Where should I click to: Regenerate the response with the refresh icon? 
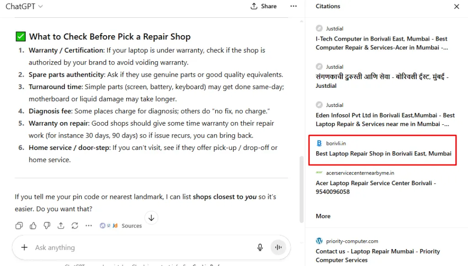click(75, 225)
